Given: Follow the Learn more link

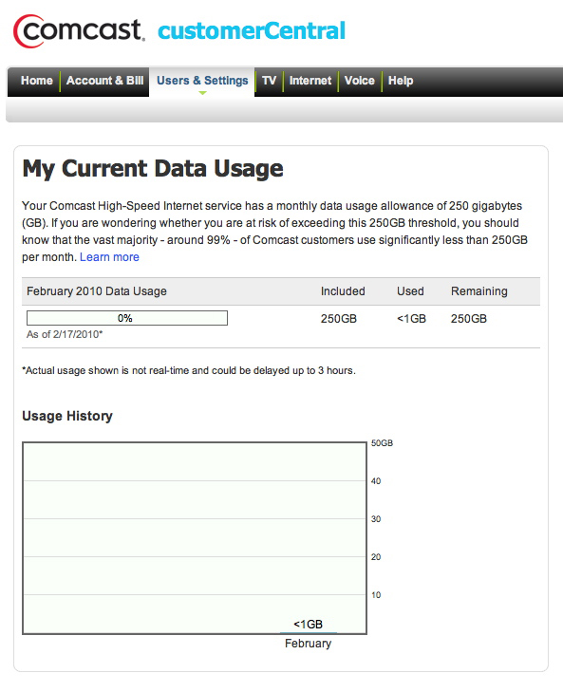Looking at the screenshot, I should tap(109, 257).
